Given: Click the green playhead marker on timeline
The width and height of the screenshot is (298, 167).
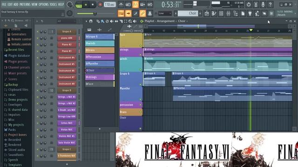Looking at the screenshot, I should pos(251,30).
